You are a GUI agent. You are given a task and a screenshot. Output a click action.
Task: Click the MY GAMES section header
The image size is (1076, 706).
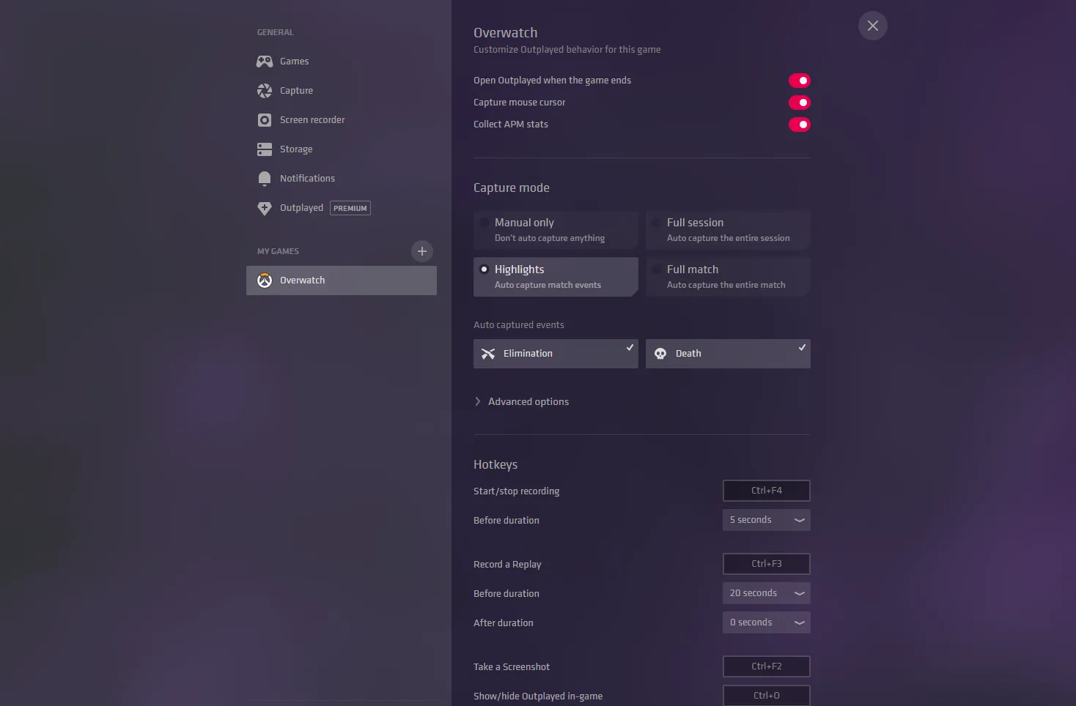(x=278, y=251)
